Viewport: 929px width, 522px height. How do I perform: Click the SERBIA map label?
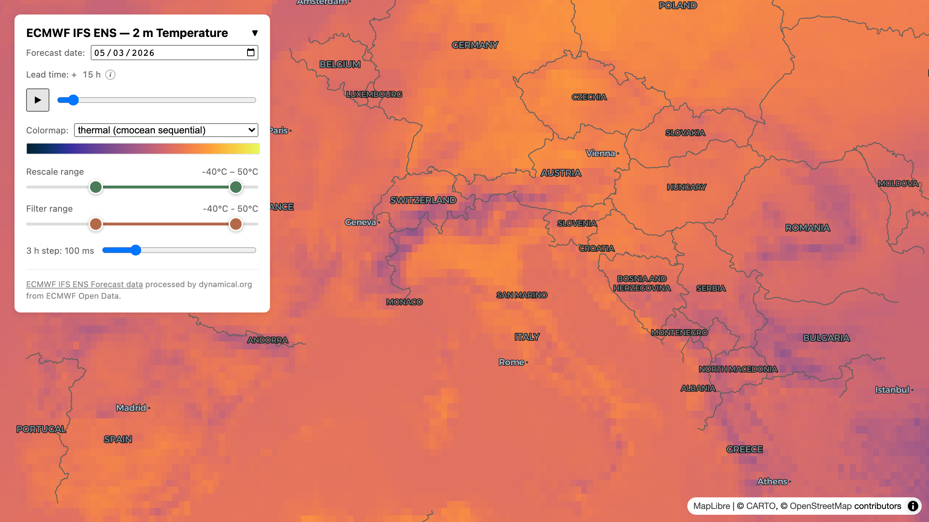[x=711, y=288]
